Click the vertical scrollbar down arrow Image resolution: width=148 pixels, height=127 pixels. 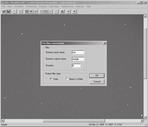(x=145, y=117)
